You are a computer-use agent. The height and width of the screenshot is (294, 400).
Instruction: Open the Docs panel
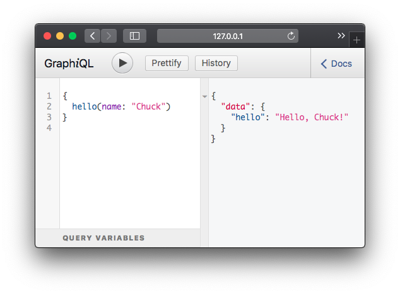click(337, 64)
